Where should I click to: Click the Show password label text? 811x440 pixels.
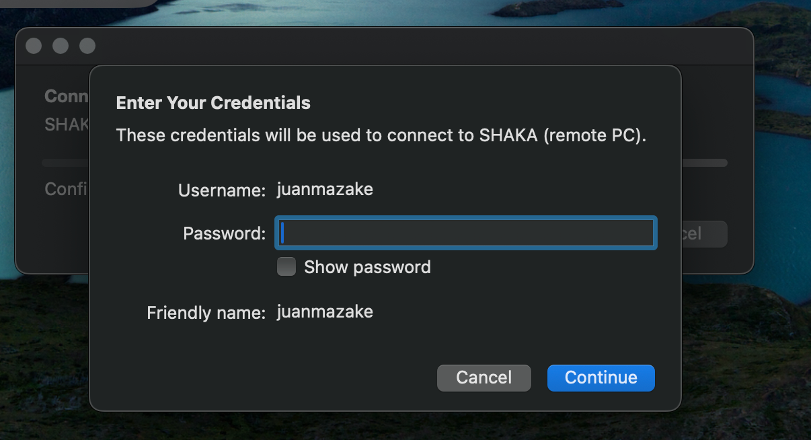367,267
